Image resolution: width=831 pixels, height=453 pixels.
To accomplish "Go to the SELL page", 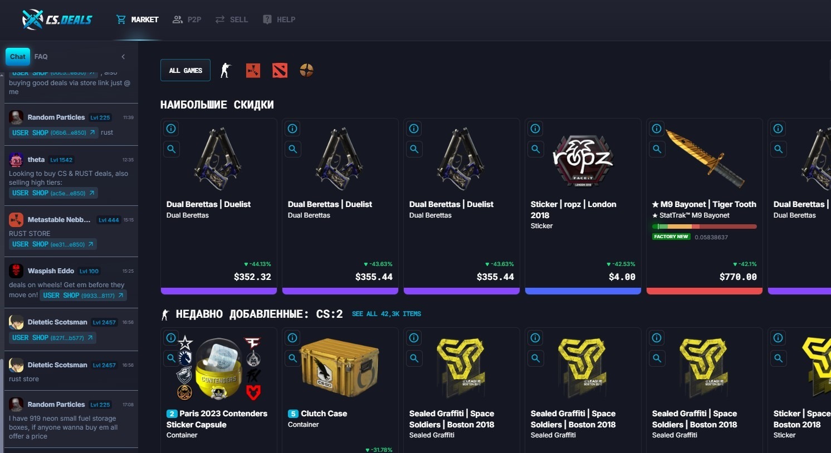I will (x=232, y=19).
